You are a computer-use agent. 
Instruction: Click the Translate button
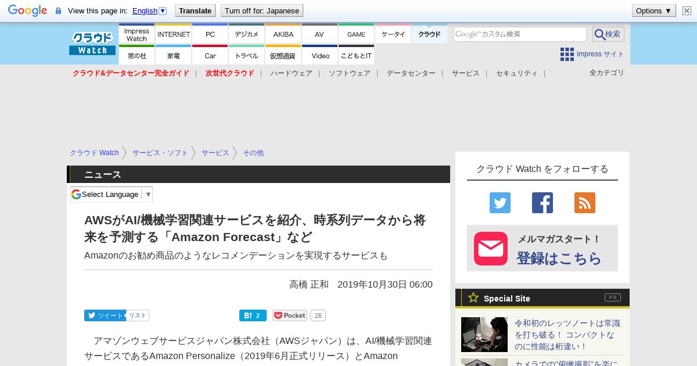[x=195, y=10]
